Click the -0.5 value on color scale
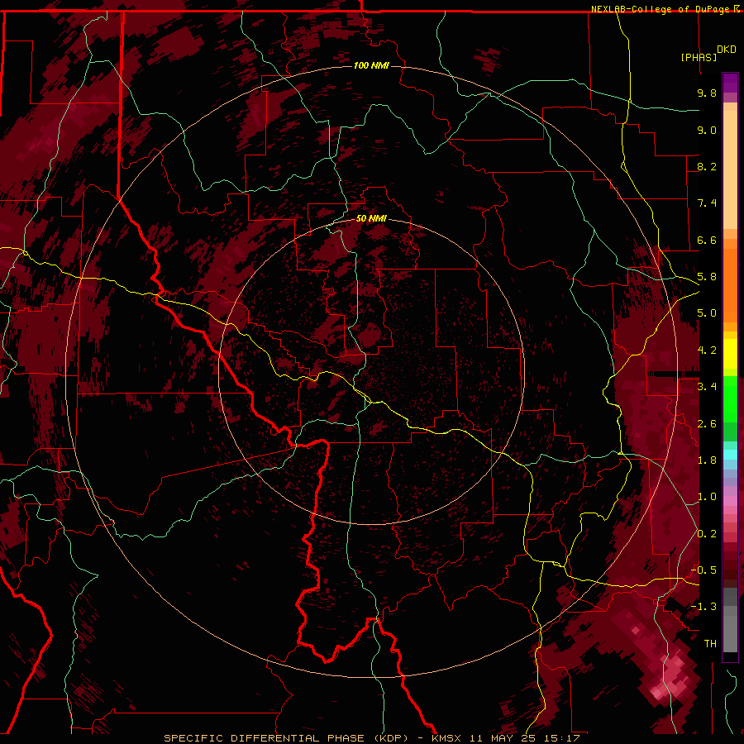The width and height of the screenshot is (744, 744). coord(704,570)
